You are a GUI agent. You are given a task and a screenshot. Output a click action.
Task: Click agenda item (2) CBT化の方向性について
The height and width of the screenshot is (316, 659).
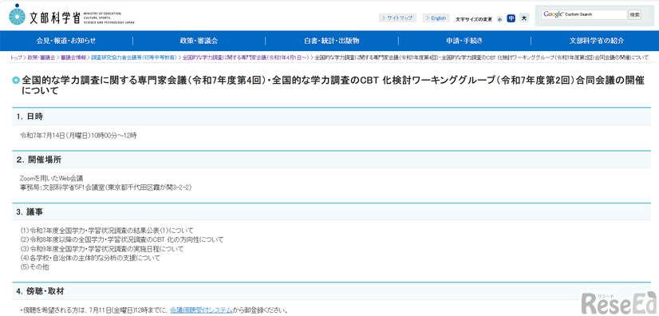[x=122, y=240]
